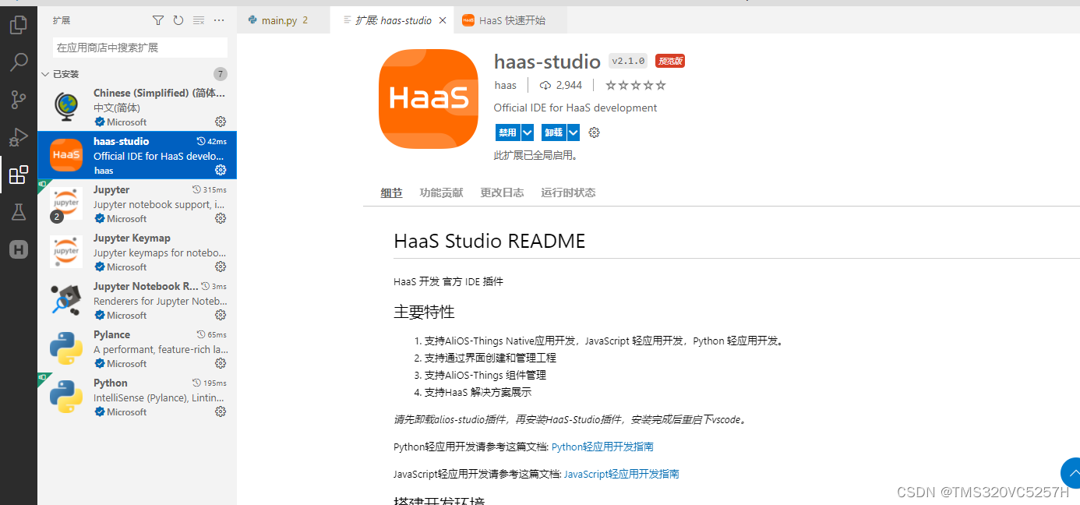This screenshot has width=1080, height=505.
Task: Open manage gear for Chinese (Simplified) extension
Action: [221, 122]
